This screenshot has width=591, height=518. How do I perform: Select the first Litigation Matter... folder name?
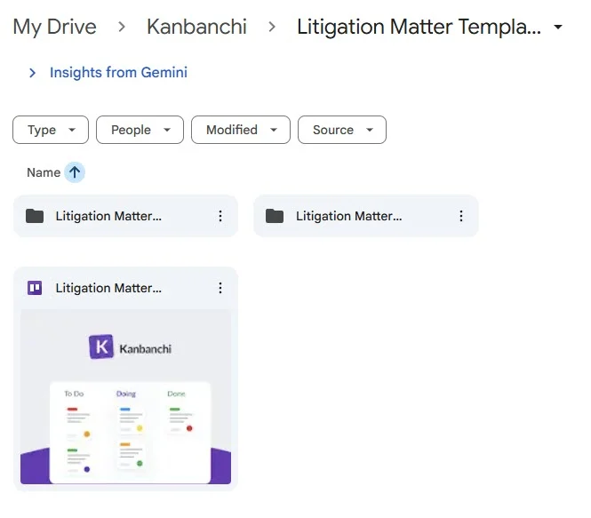click(x=108, y=216)
